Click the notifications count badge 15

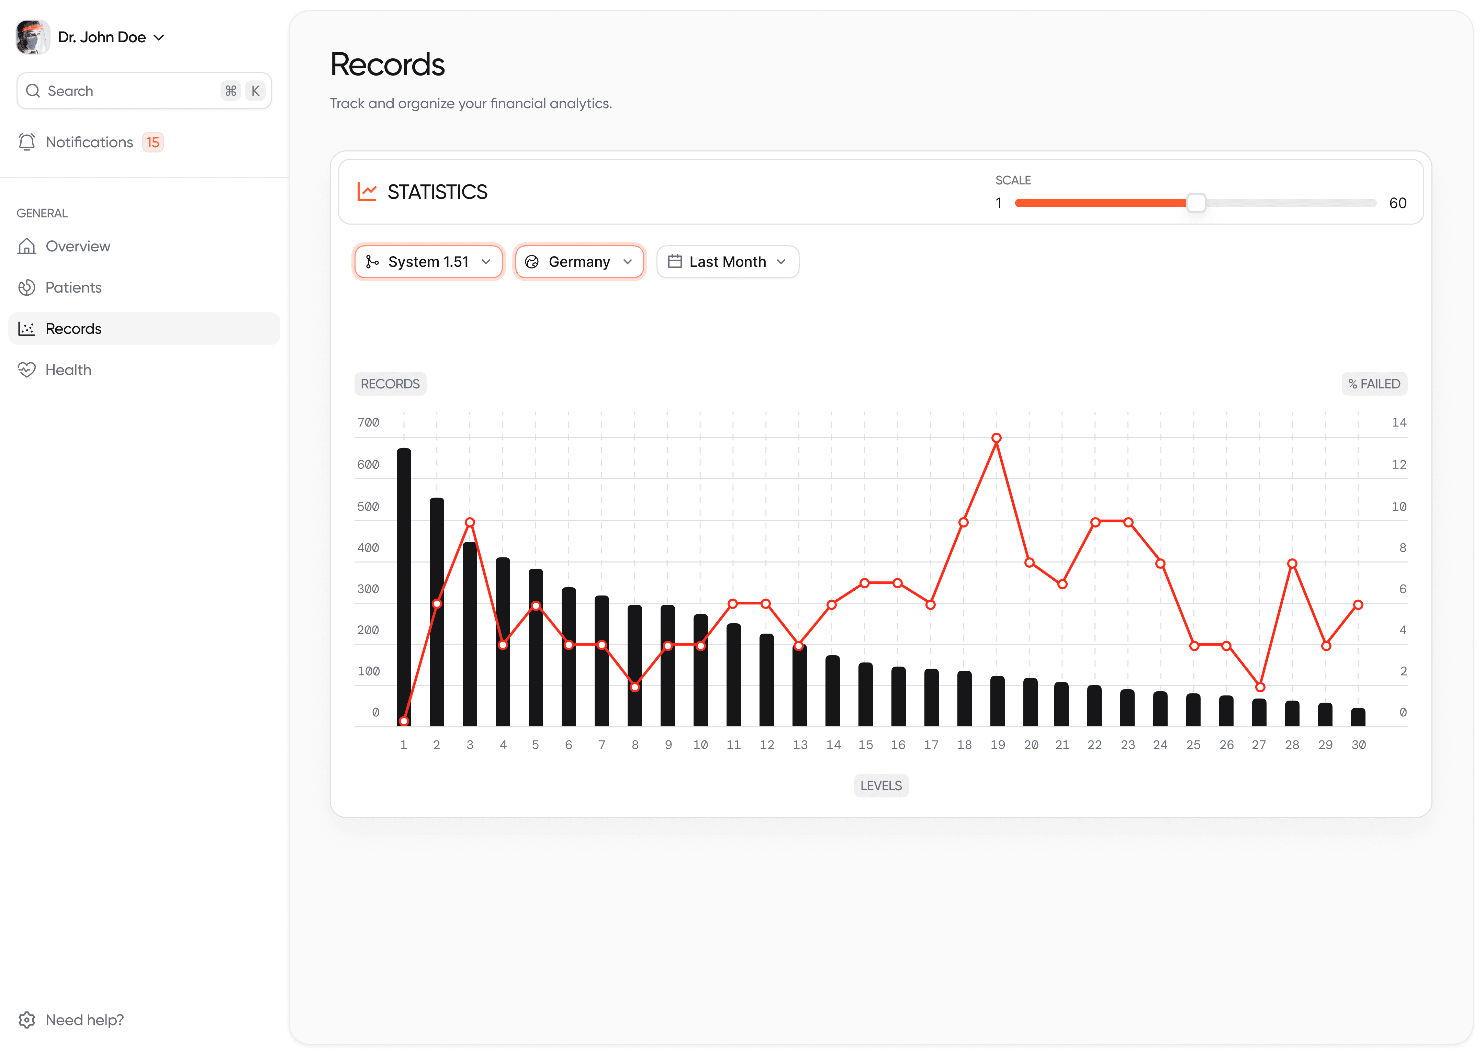tap(153, 142)
